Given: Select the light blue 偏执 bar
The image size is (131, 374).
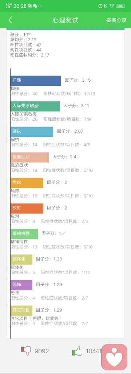Looking at the screenshot, I should pyautogui.click(x=32, y=132).
